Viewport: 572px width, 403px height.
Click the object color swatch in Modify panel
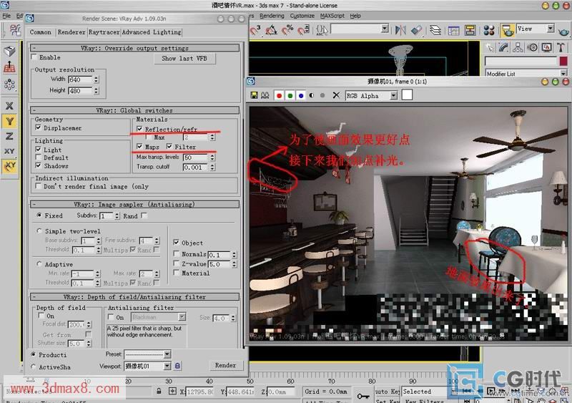563,61
